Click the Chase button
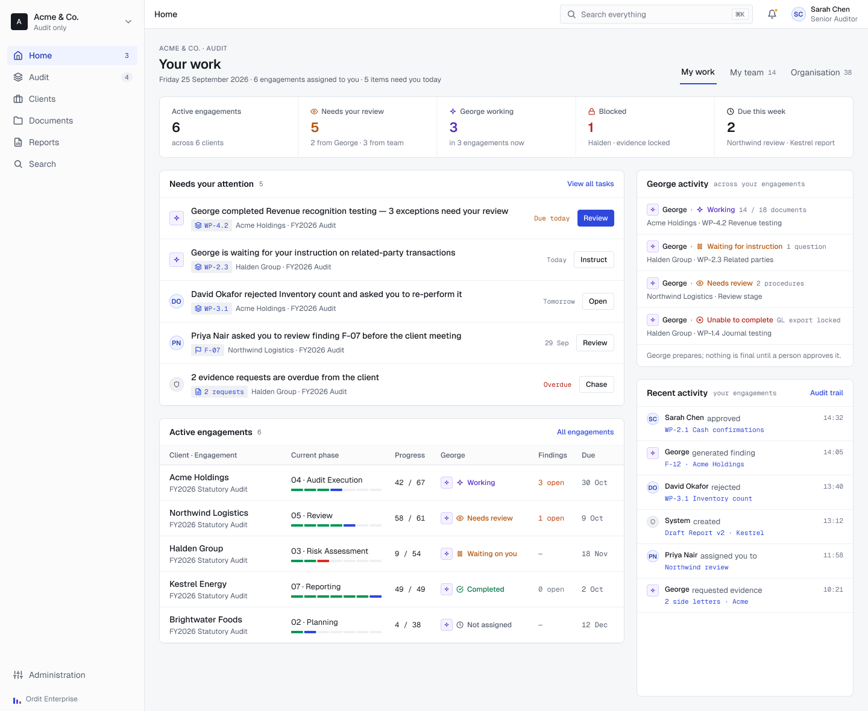The image size is (868, 711). tap(597, 384)
